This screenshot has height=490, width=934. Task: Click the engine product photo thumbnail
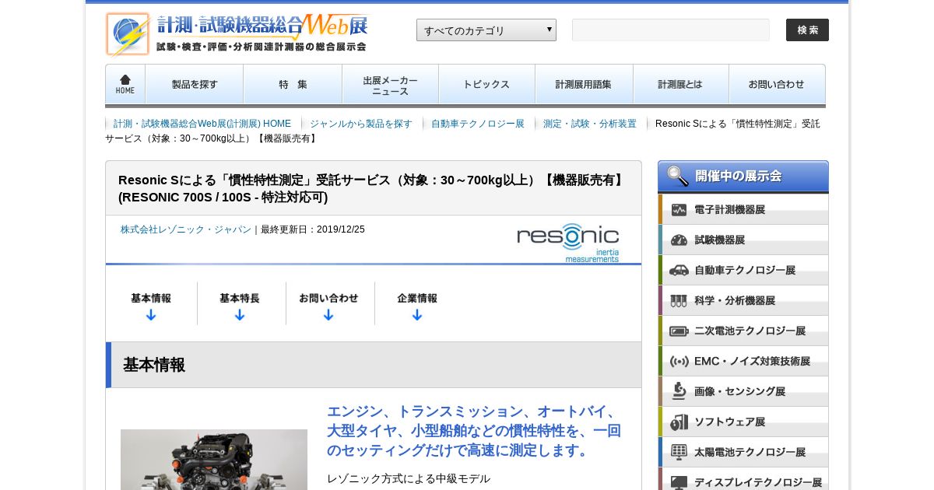[214, 460]
